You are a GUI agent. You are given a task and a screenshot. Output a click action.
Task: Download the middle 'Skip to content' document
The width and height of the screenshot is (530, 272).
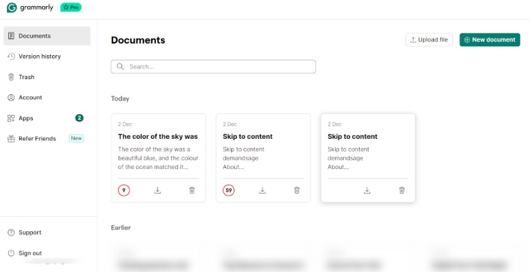point(262,190)
